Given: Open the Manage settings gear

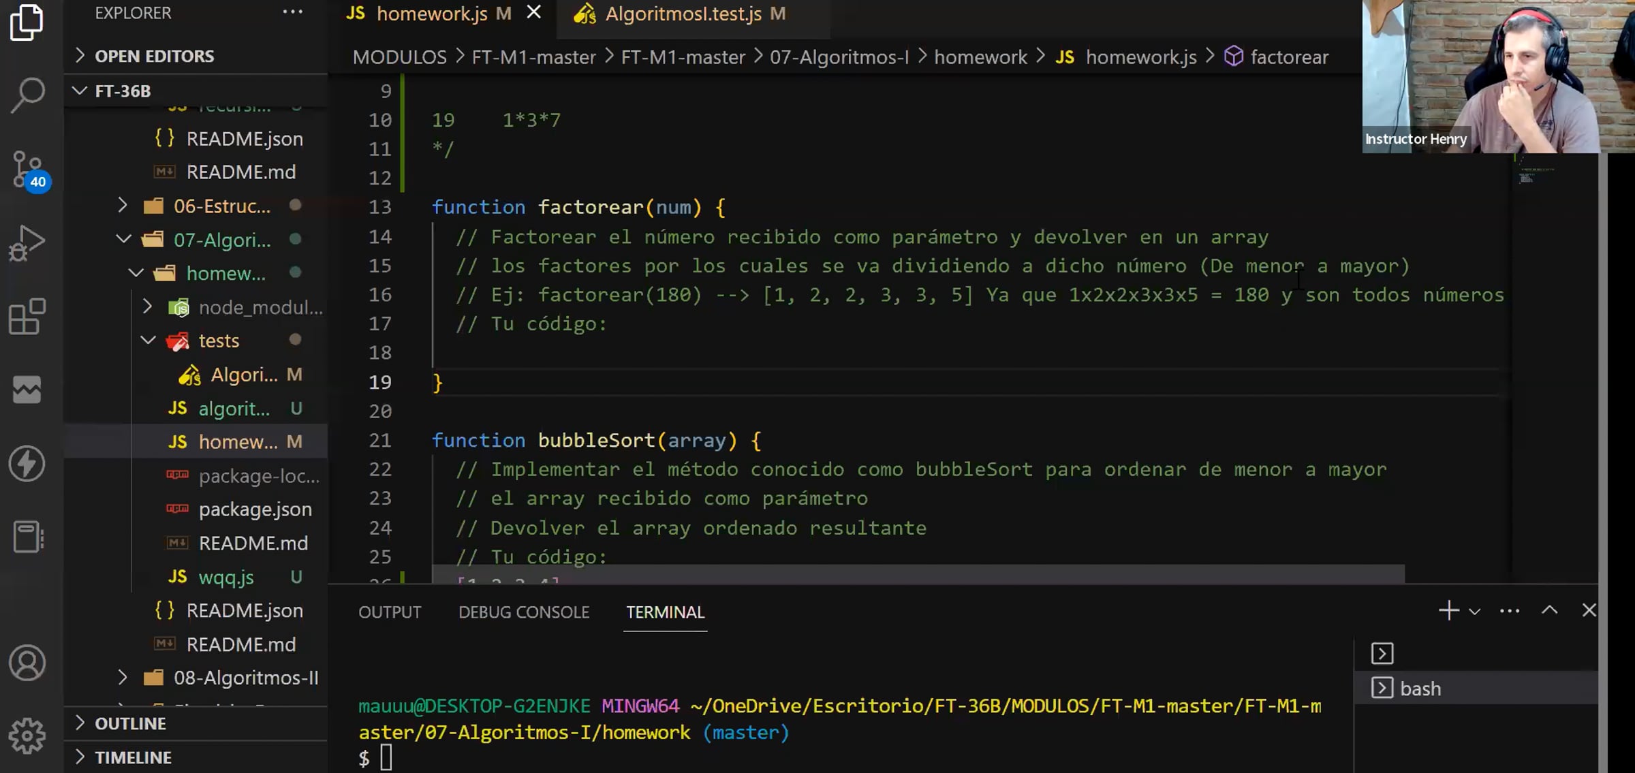Looking at the screenshot, I should tap(28, 736).
